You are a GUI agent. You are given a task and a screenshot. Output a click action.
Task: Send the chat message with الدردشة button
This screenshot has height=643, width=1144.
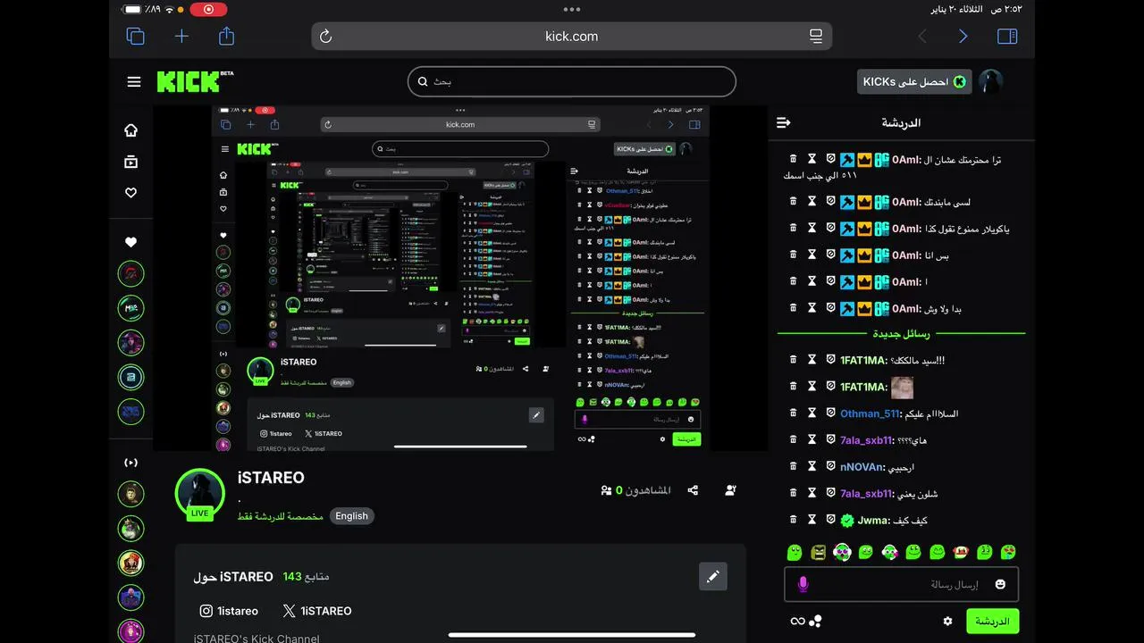click(992, 621)
